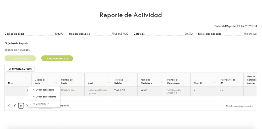
Task: Open the Fecha de Nacimiento column menu
Action: (x=162, y=83)
